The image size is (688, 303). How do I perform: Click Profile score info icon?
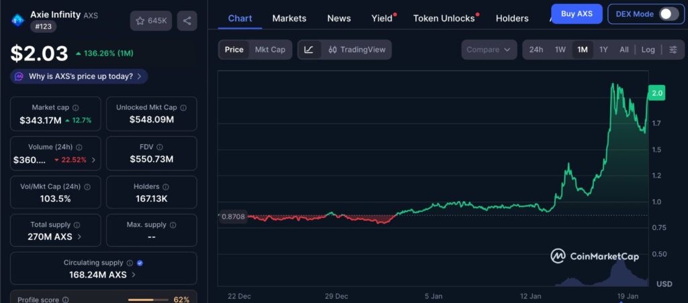click(x=65, y=300)
